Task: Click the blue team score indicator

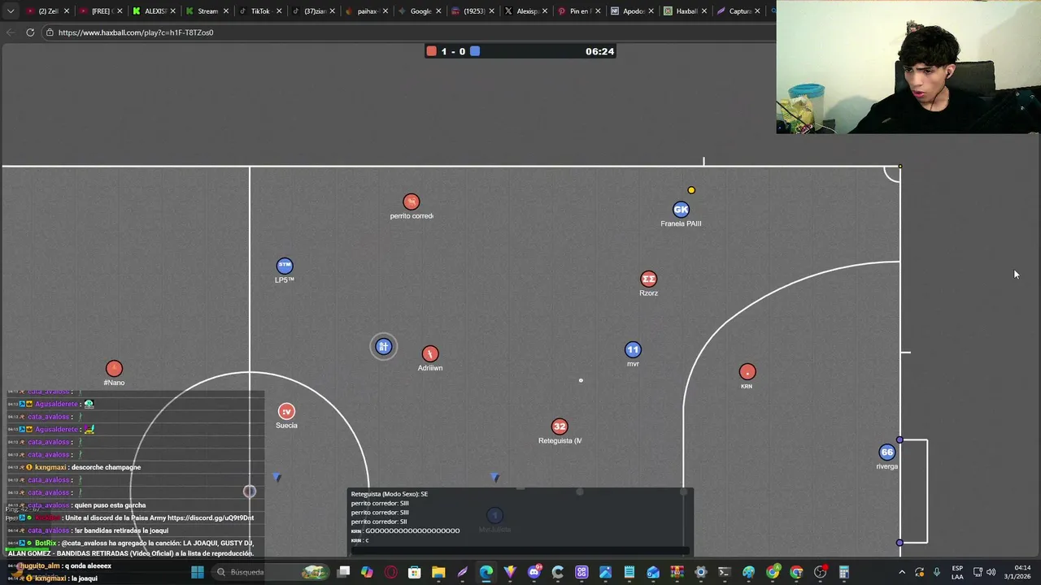Action: point(475,51)
